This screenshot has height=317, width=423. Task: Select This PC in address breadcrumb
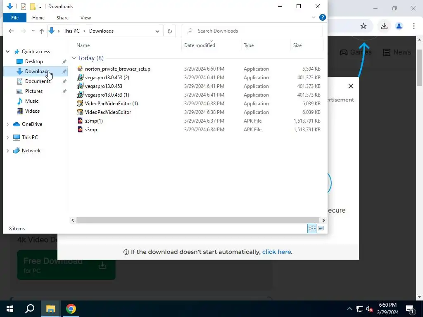tap(71, 31)
